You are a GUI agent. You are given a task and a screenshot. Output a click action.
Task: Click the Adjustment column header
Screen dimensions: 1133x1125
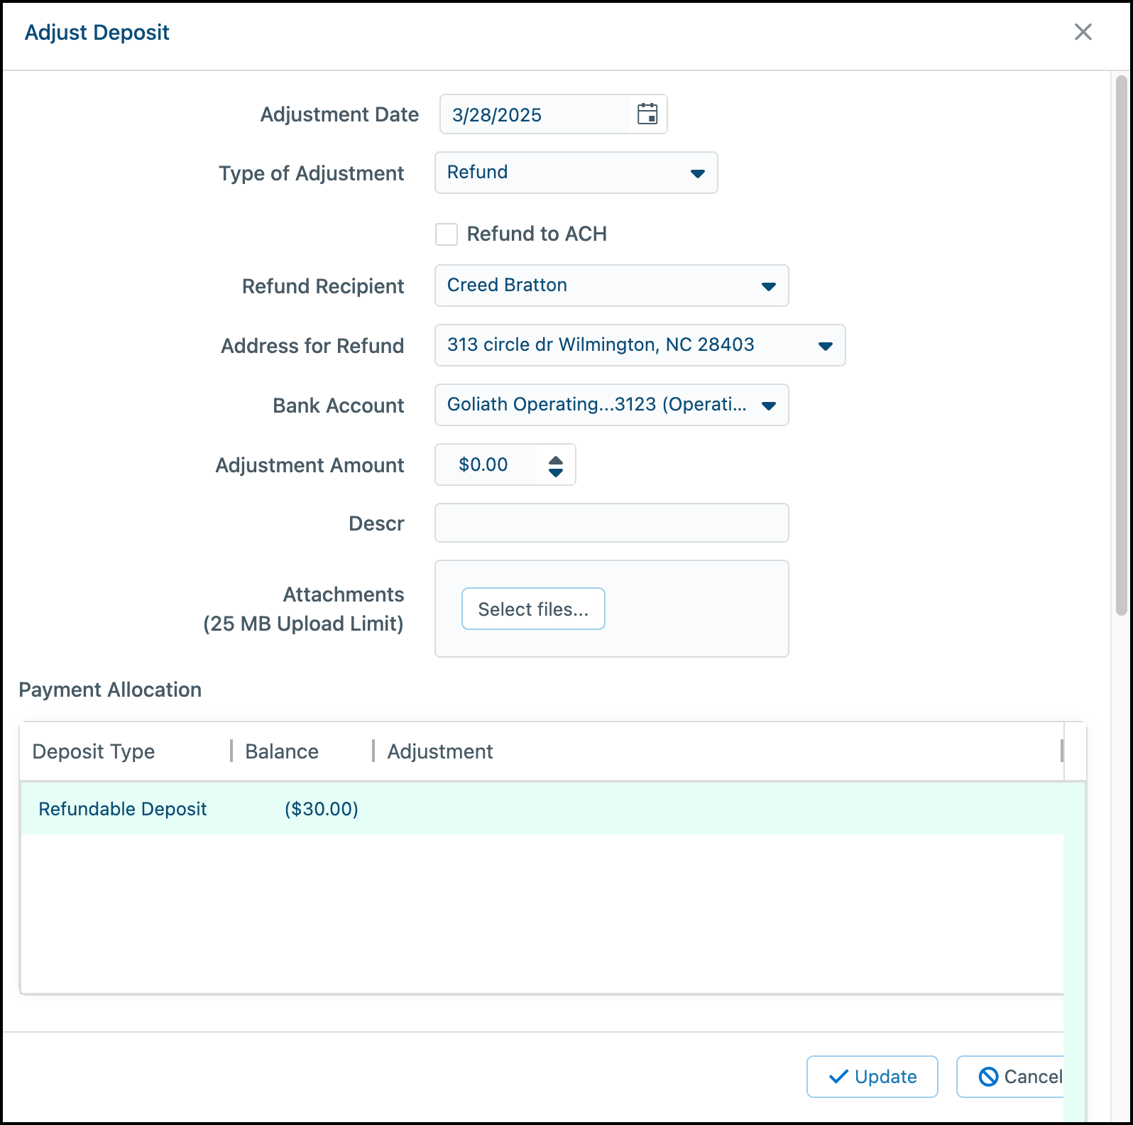(x=440, y=751)
